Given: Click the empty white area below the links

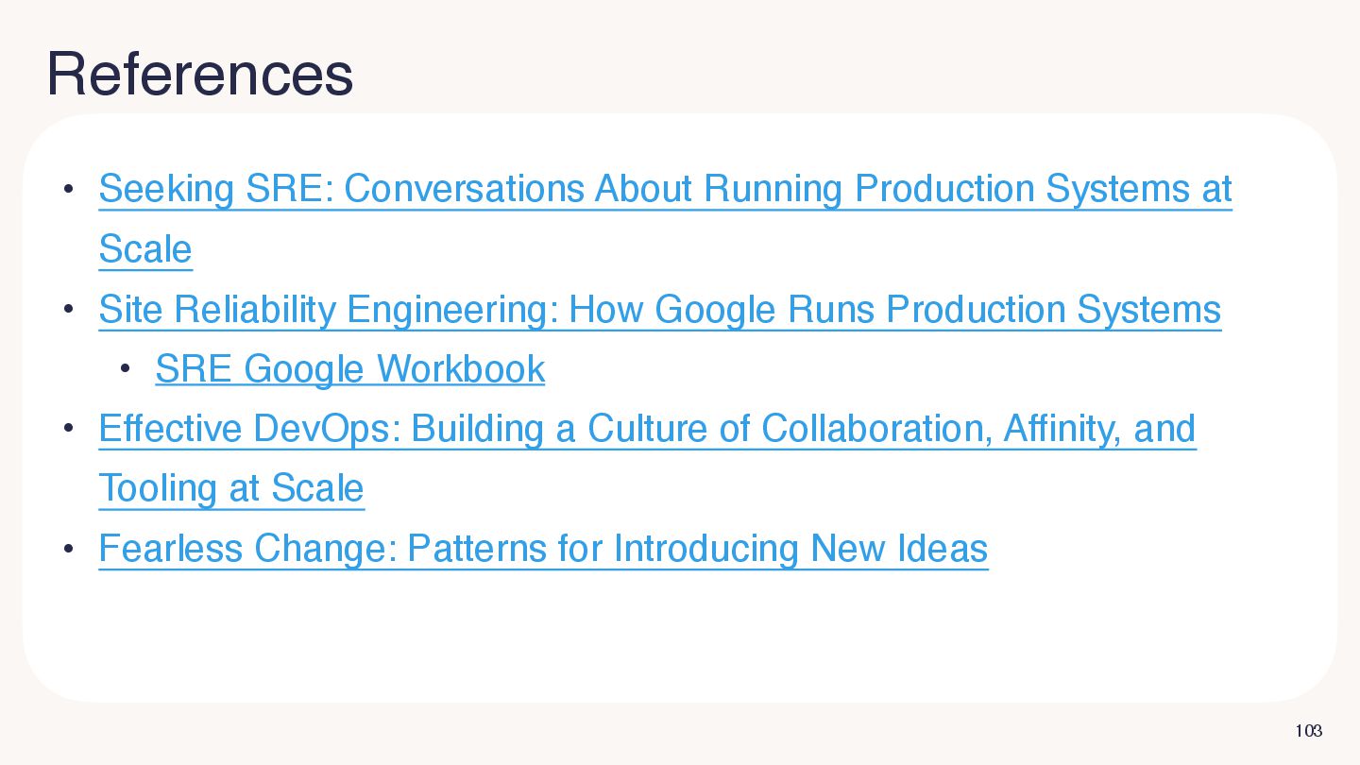Looking at the screenshot, I should pos(680,633).
